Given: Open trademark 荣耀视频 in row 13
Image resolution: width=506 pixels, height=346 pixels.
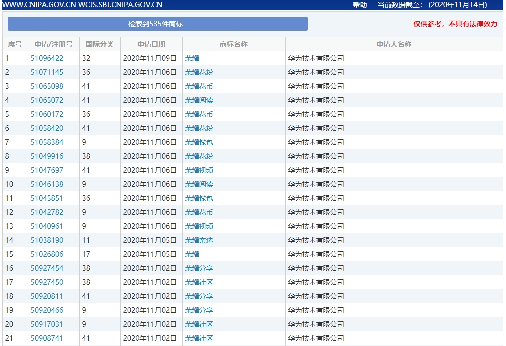Looking at the screenshot, I should click(199, 226).
